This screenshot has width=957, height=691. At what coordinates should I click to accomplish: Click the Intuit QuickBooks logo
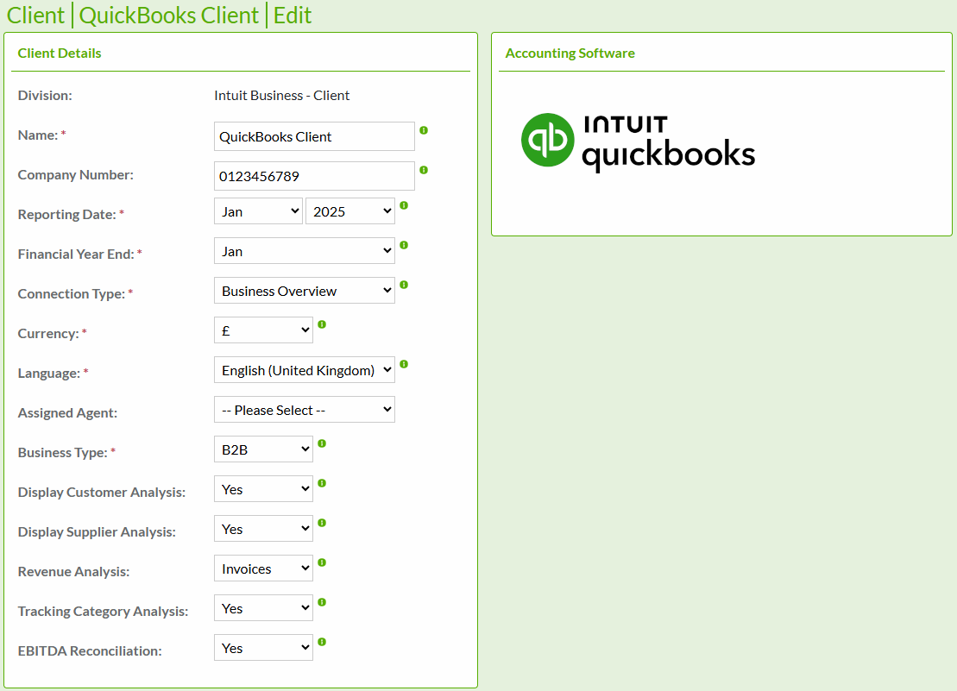click(638, 141)
